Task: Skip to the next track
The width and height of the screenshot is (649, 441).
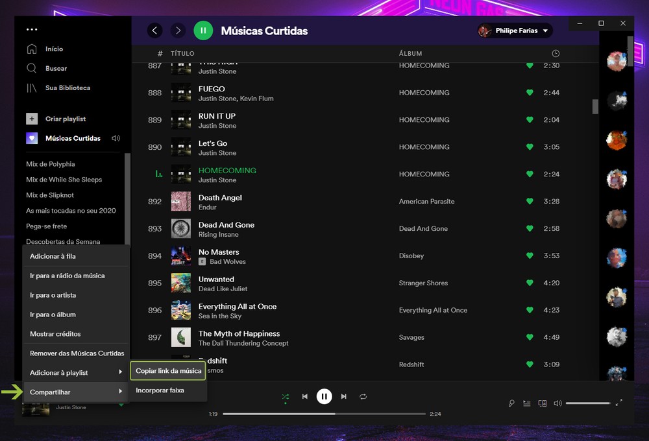Action: click(x=344, y=396)
